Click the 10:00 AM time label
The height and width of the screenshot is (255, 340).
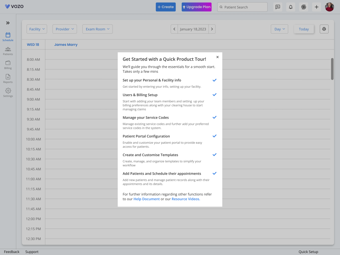pyautogui.click(x=34, y=139)
